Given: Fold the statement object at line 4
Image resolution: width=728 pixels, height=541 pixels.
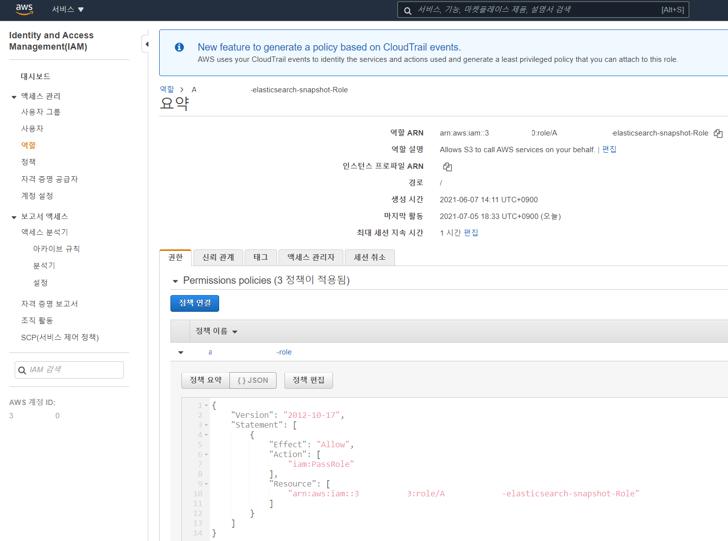Looking at the screenshot, I should pos(206,435).
